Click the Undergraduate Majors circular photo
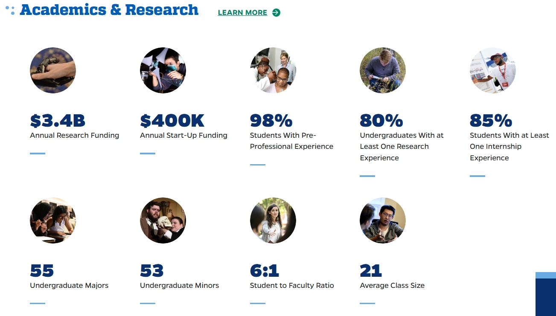 53,220
